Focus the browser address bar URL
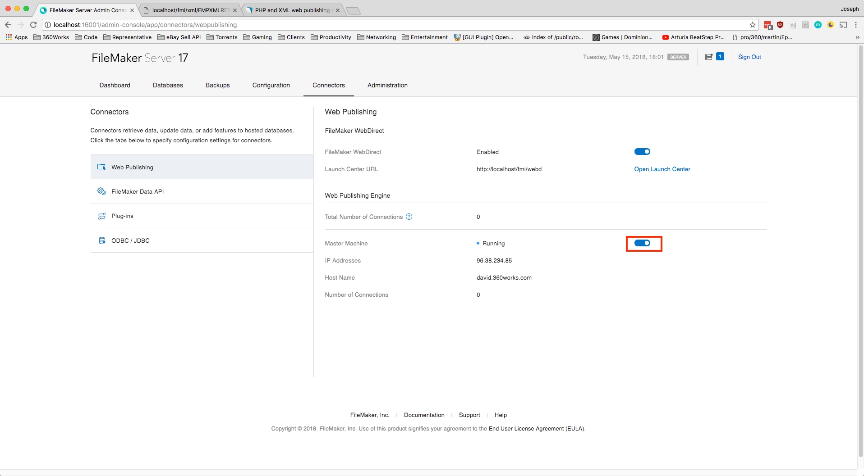Screen dimensions: 864x476 145,25
